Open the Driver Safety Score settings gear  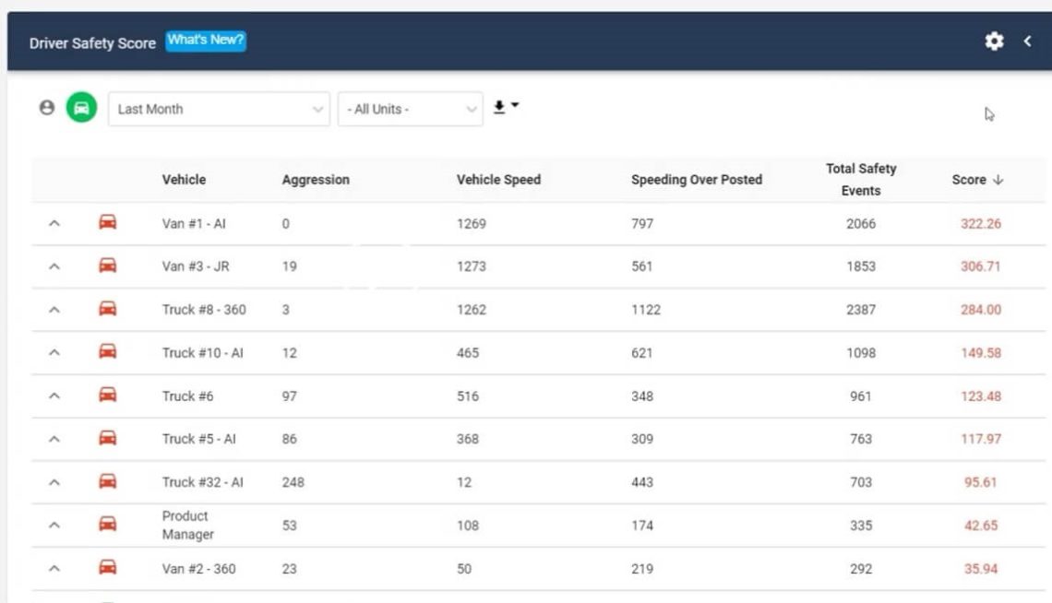994,41
